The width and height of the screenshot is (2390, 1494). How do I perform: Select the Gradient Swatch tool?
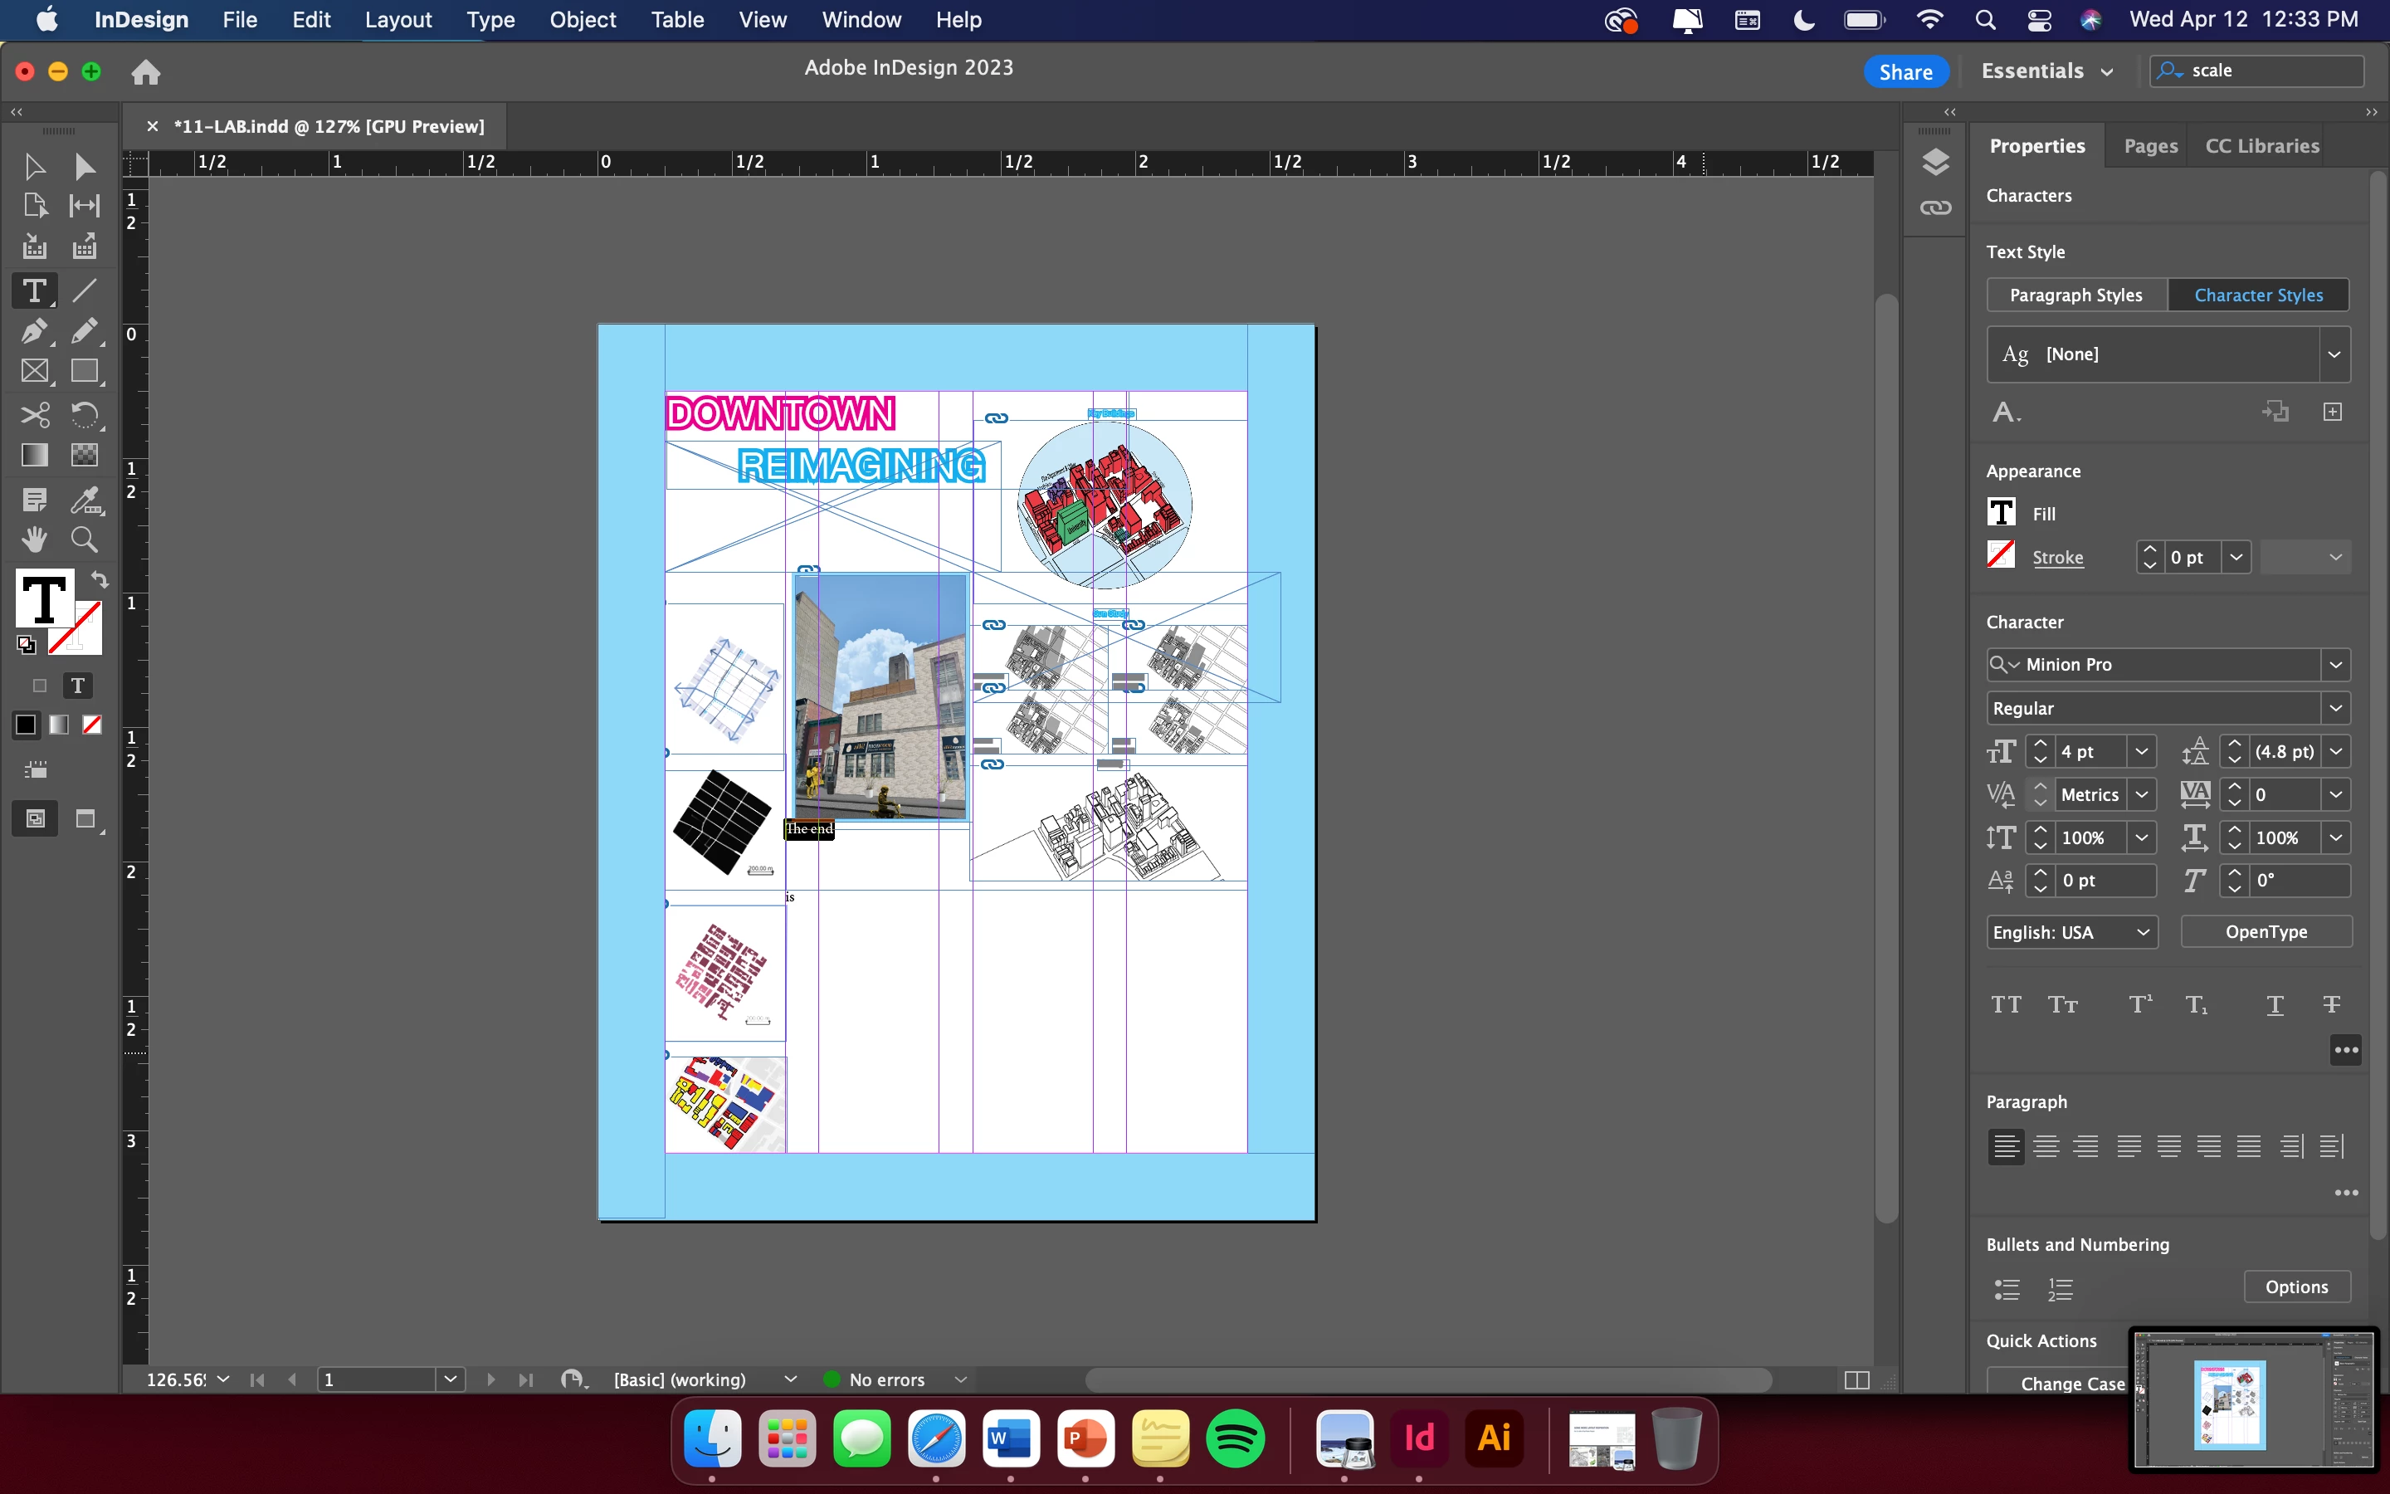pos(35,456)
